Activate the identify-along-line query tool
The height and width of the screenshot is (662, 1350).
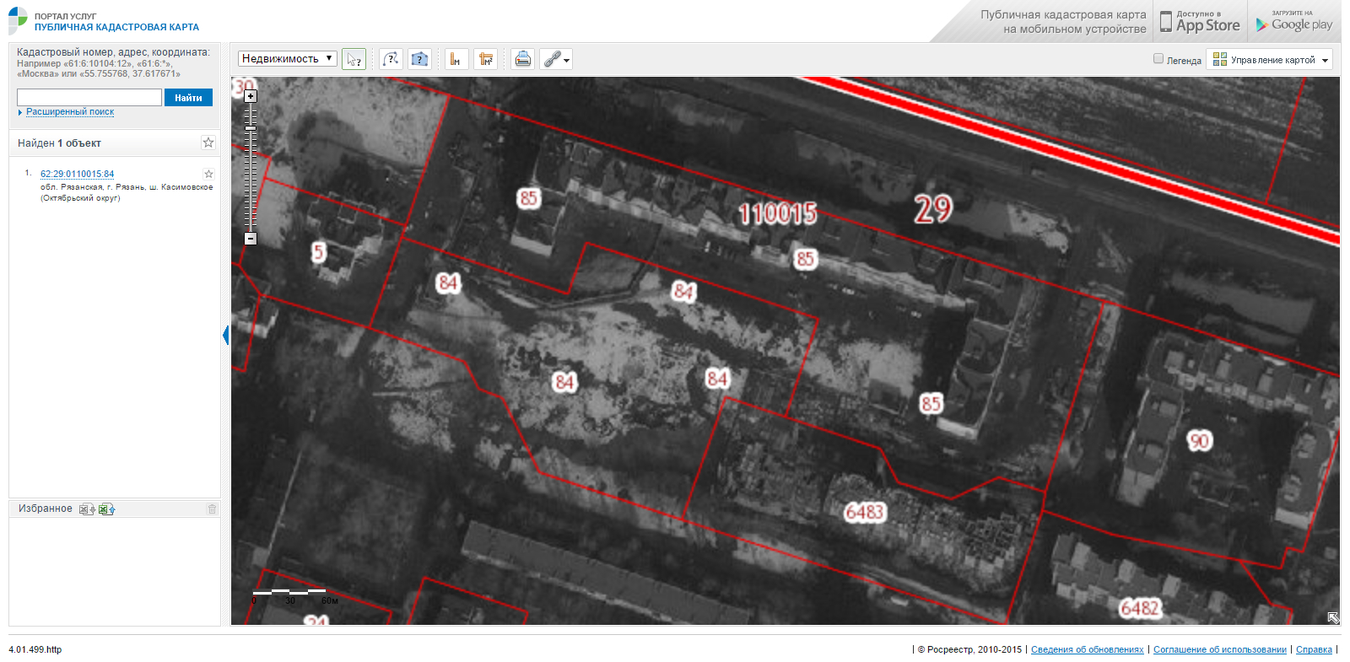391,59
